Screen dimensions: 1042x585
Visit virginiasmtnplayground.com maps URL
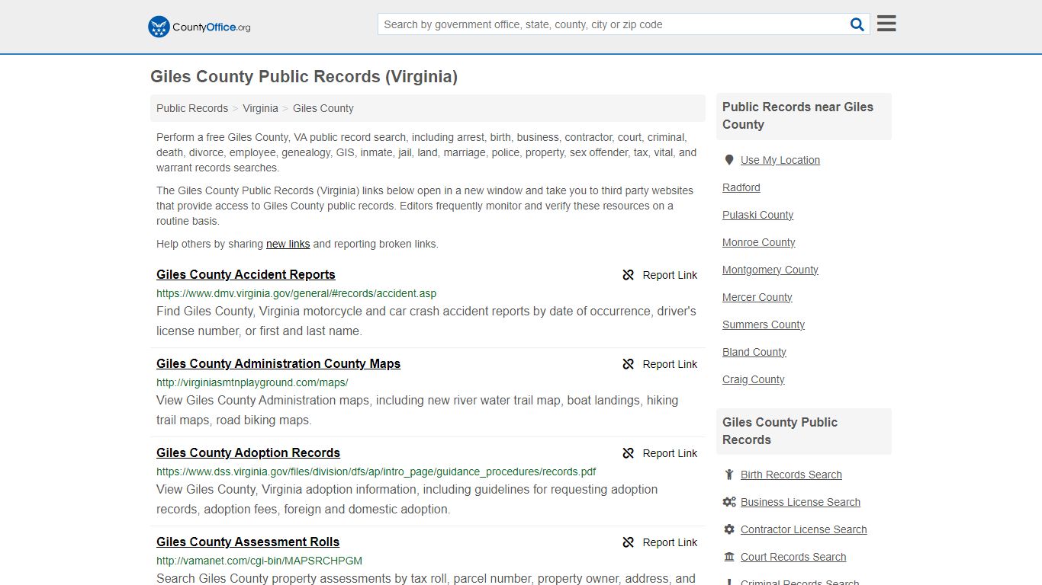click(x=252, y=382)
